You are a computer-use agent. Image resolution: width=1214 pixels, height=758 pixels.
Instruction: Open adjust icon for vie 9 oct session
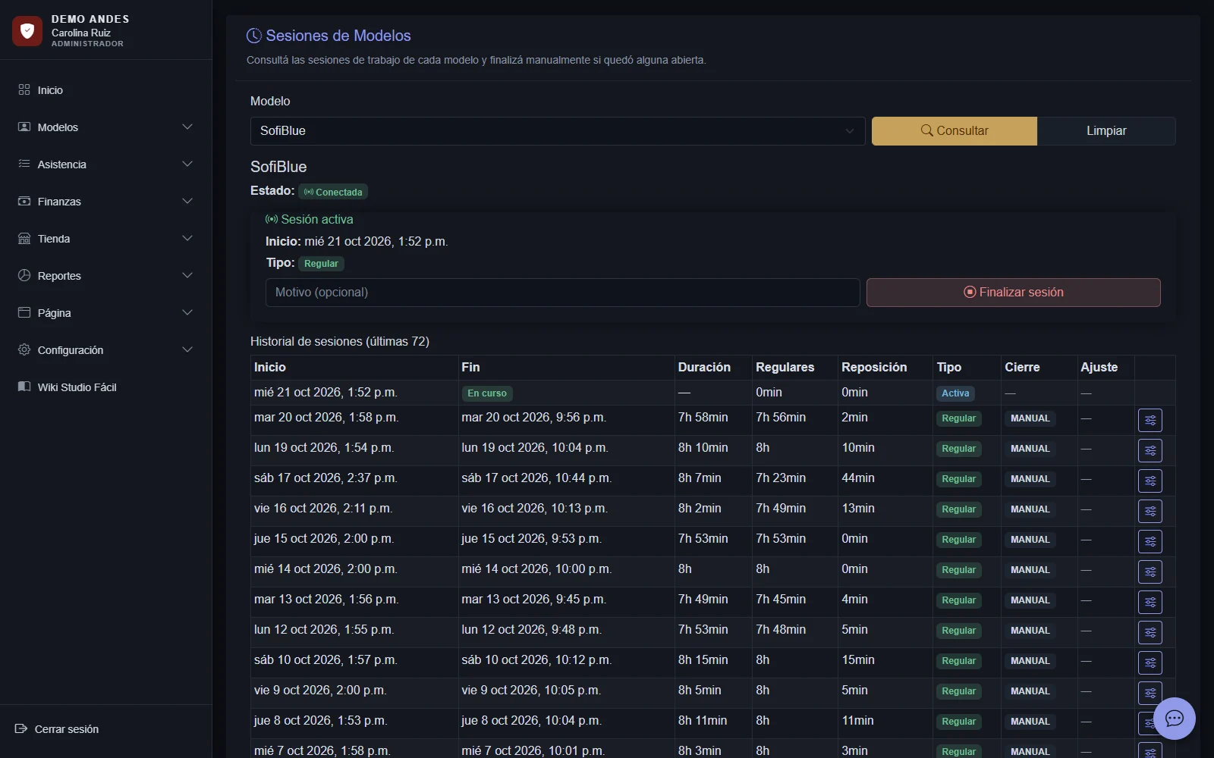[1150, 693]
